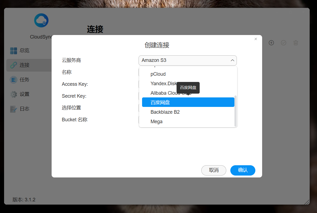Click the 云服务商 label
This screenshot has height=213, width=317.
tap(71, 60)
